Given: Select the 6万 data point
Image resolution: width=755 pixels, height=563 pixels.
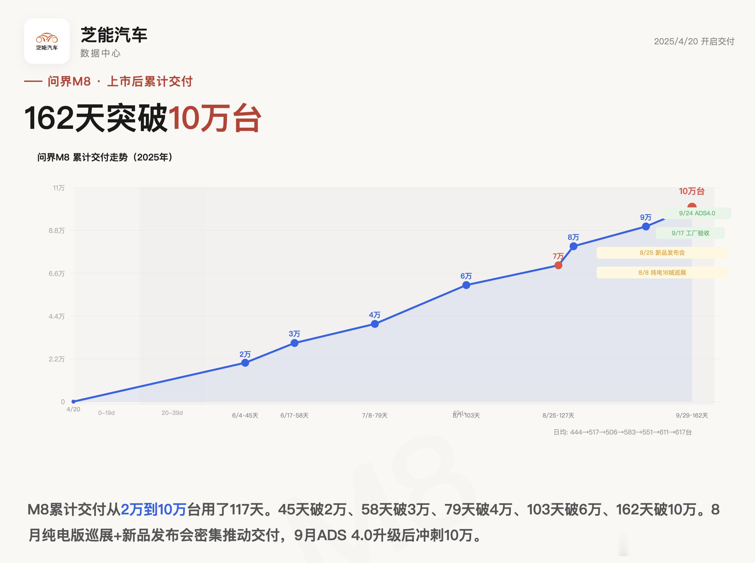Looking at the screenshot, I should (466, 285).
